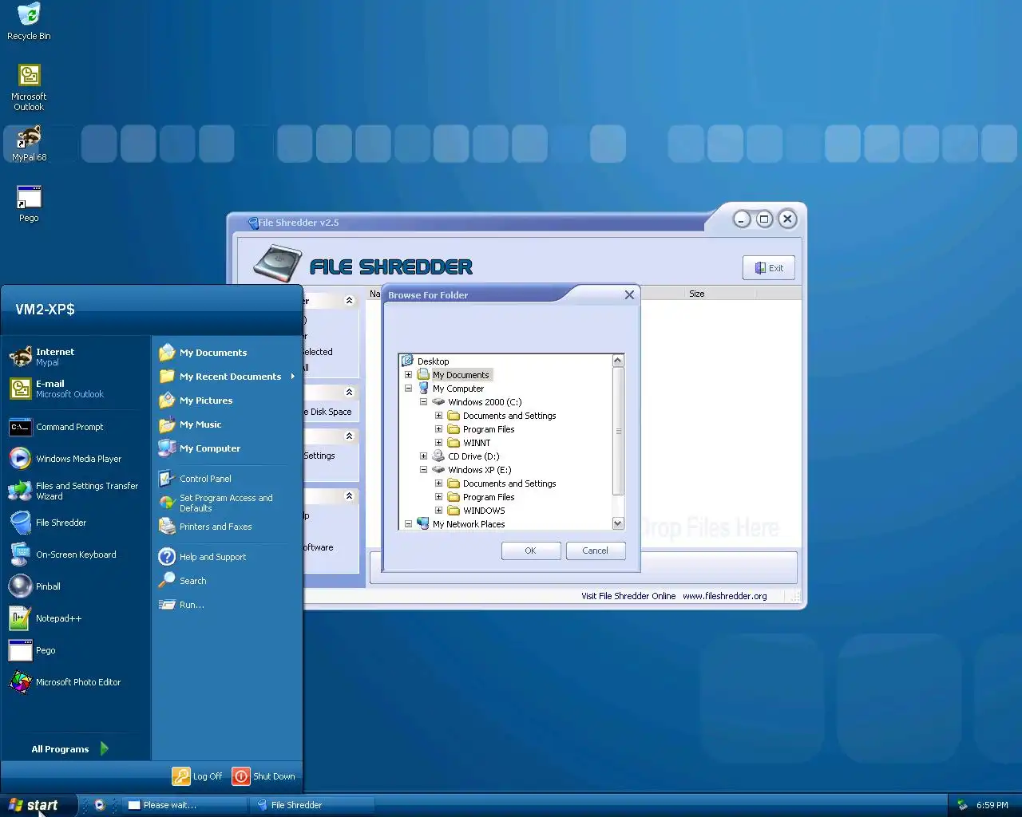Click the Start button
The image size is (1022, 817).
(38, 805)
